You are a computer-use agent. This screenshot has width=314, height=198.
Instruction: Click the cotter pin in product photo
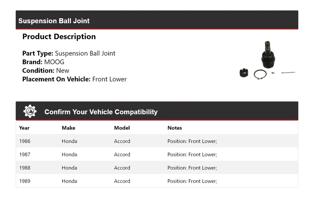coord(288,72)
